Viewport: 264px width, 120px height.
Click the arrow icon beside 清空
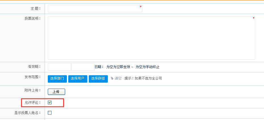[112, 78]
